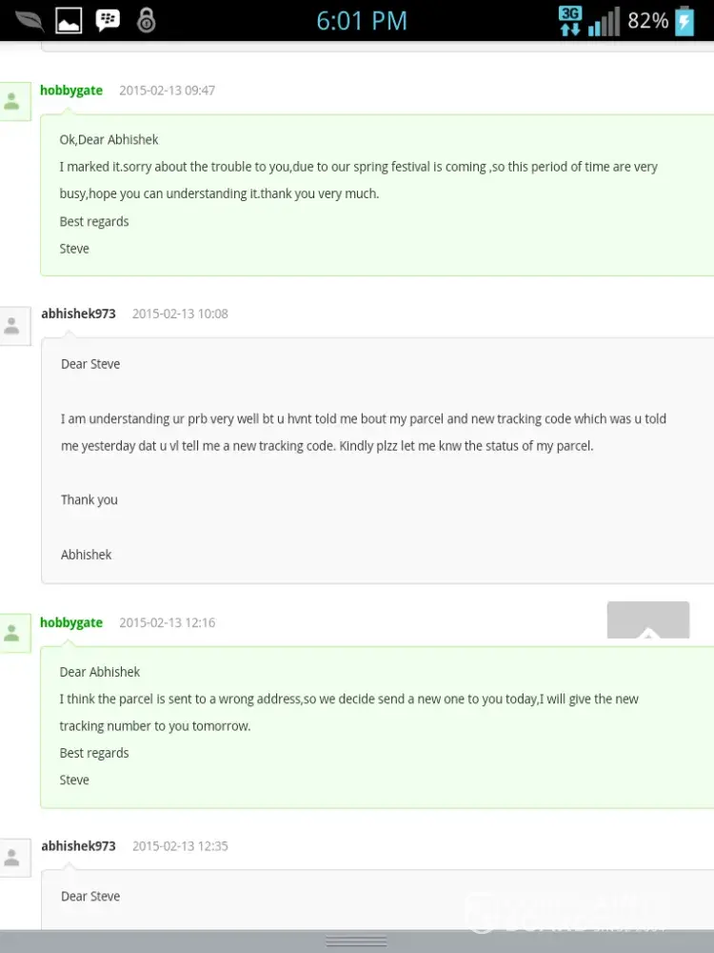Tap the 3G data indicator
Screen dimensions: 714x953
coord(569,20)
